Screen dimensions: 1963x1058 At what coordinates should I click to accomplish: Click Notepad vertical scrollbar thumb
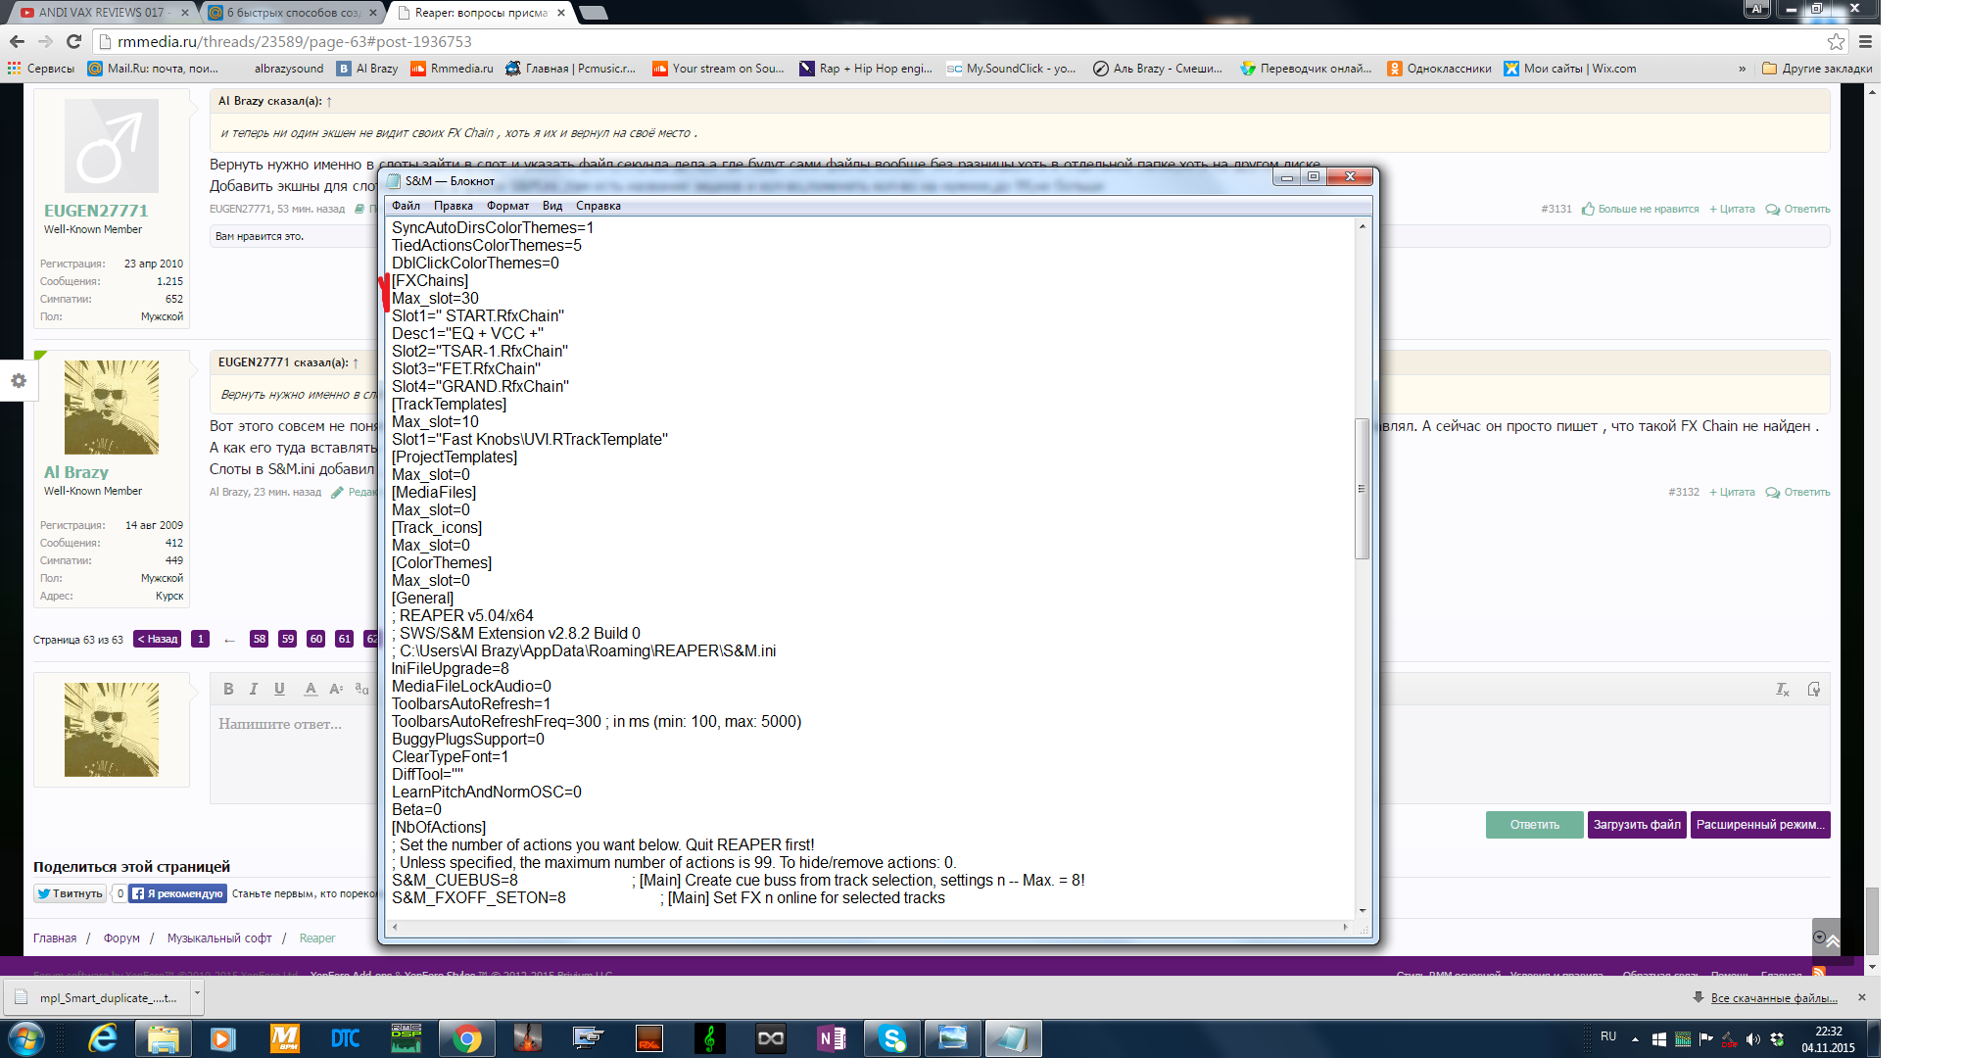(x=1362, y=488)
